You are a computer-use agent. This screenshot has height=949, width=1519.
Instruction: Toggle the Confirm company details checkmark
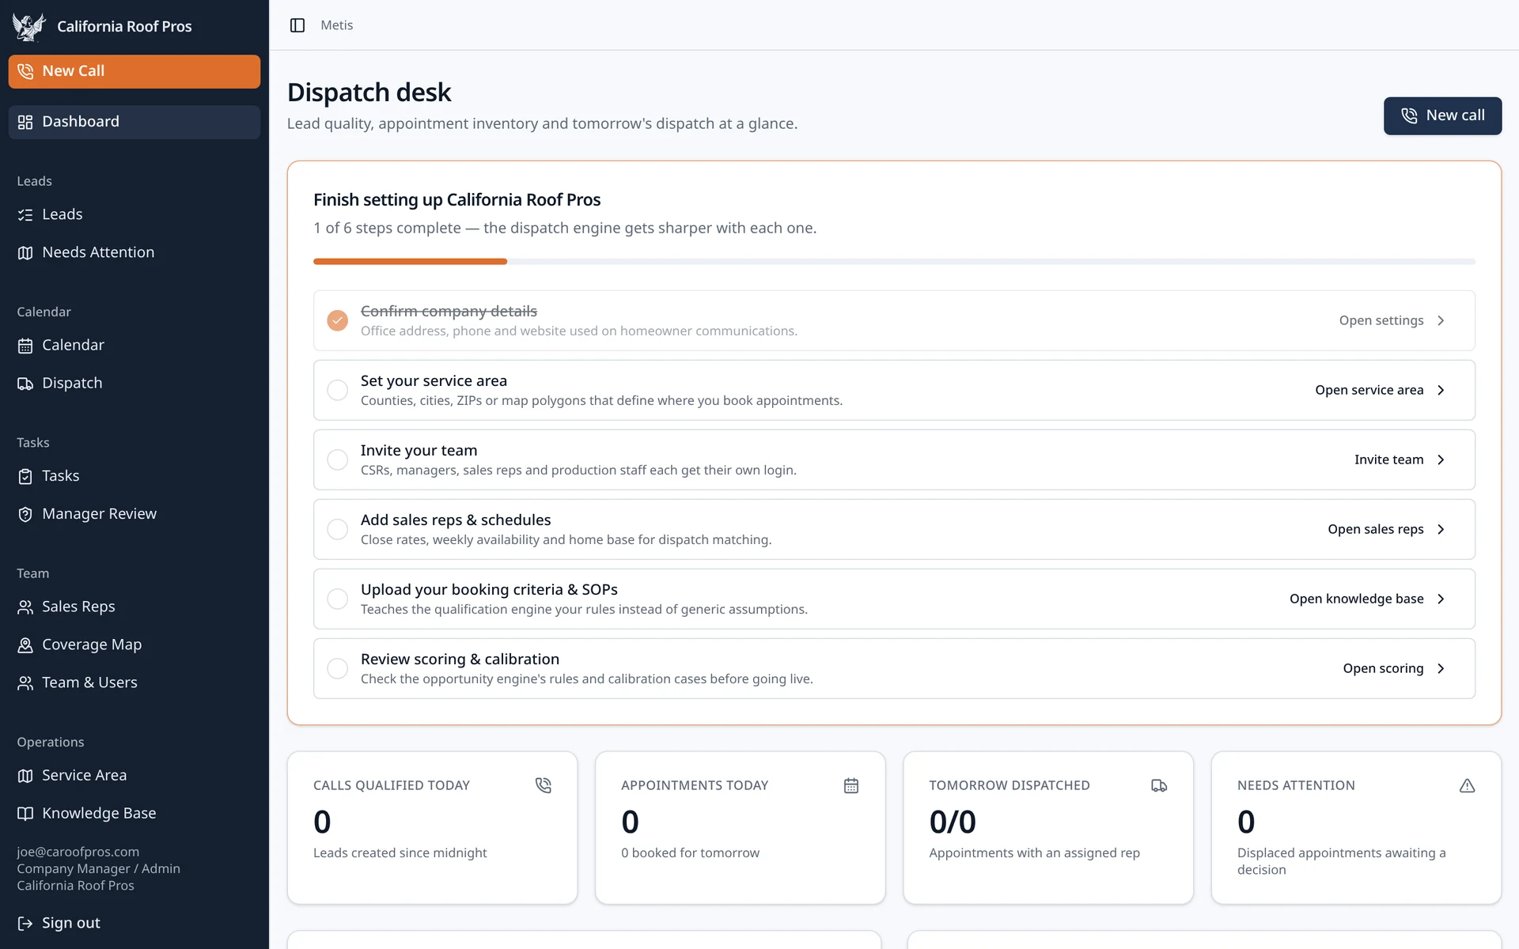pos(338,320)
